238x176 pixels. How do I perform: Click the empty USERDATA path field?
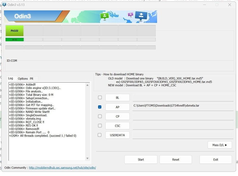[x=183, y=135]
